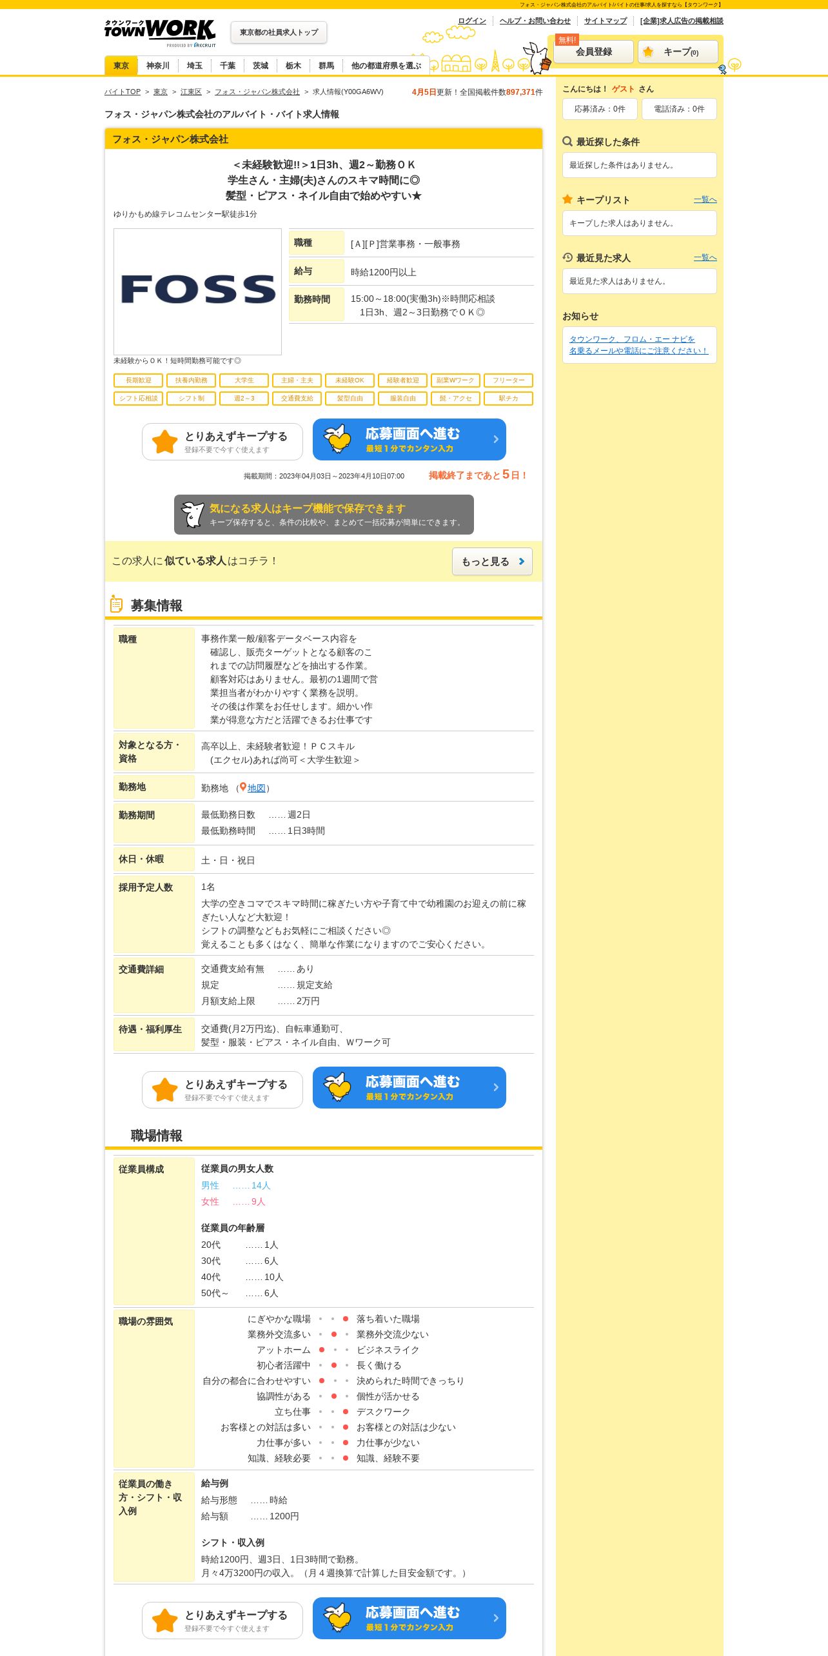Open 一覧へ link for 最近見た求人
The width and height of the screenshot is (828, 1656).
coord(705,258)
